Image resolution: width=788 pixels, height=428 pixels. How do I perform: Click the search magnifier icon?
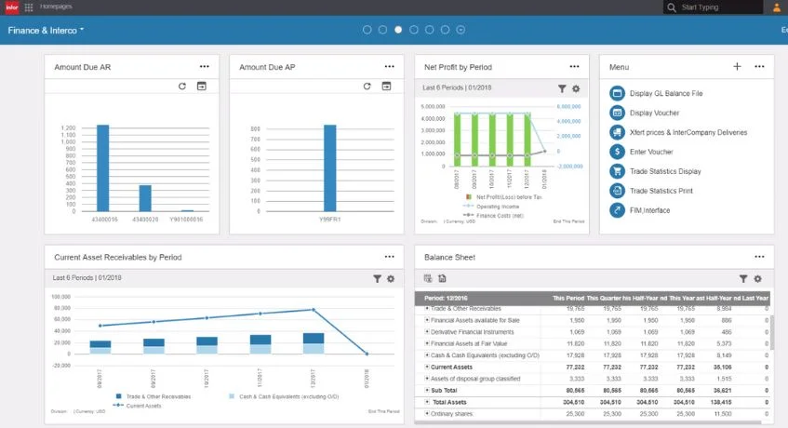coord(672,7)
